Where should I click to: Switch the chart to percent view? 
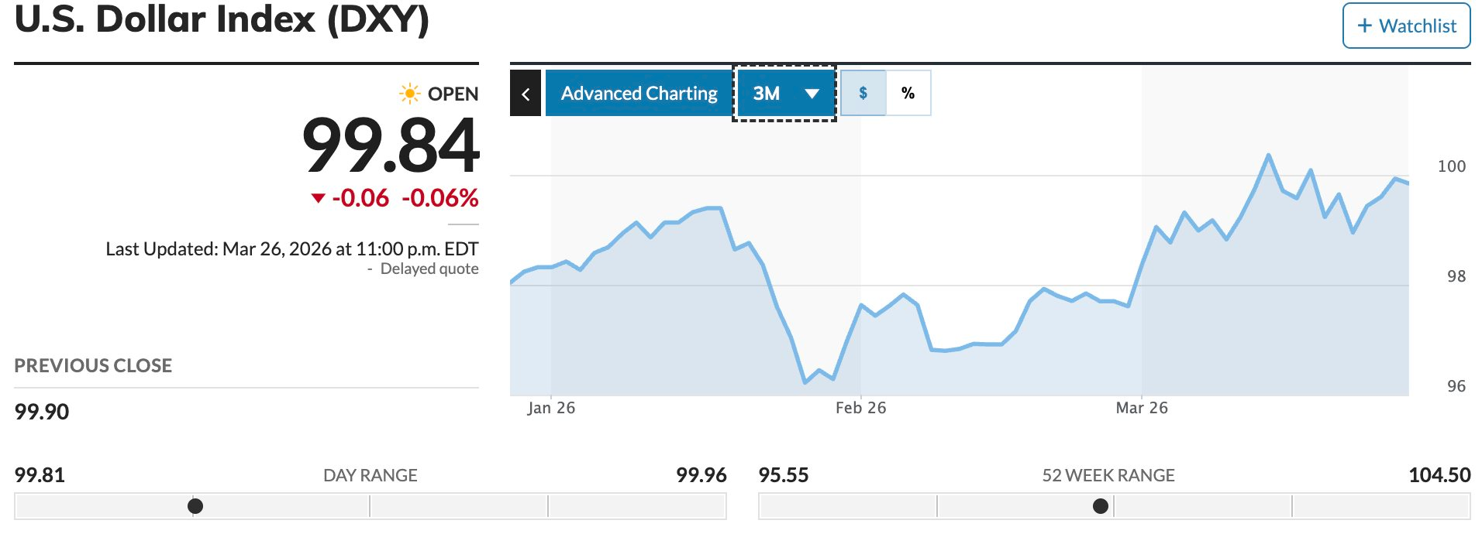click(x=908, y=94)
